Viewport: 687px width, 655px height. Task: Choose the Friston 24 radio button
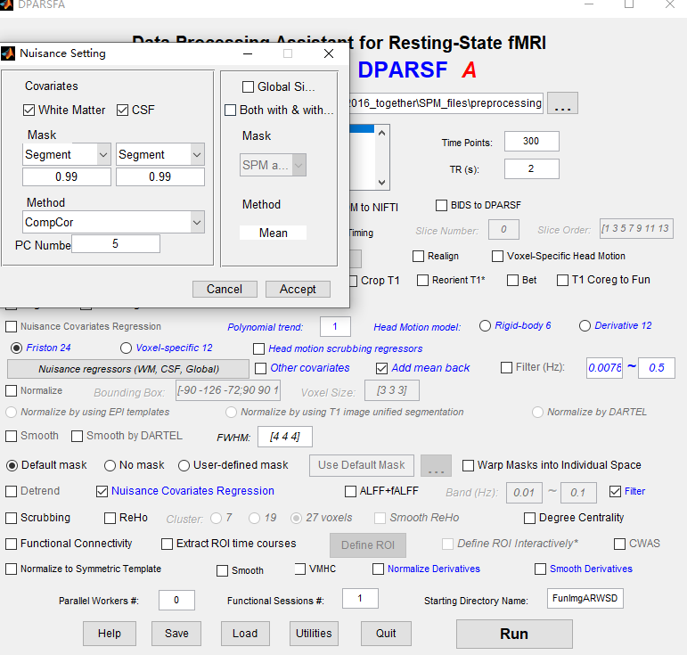point(17,348)
